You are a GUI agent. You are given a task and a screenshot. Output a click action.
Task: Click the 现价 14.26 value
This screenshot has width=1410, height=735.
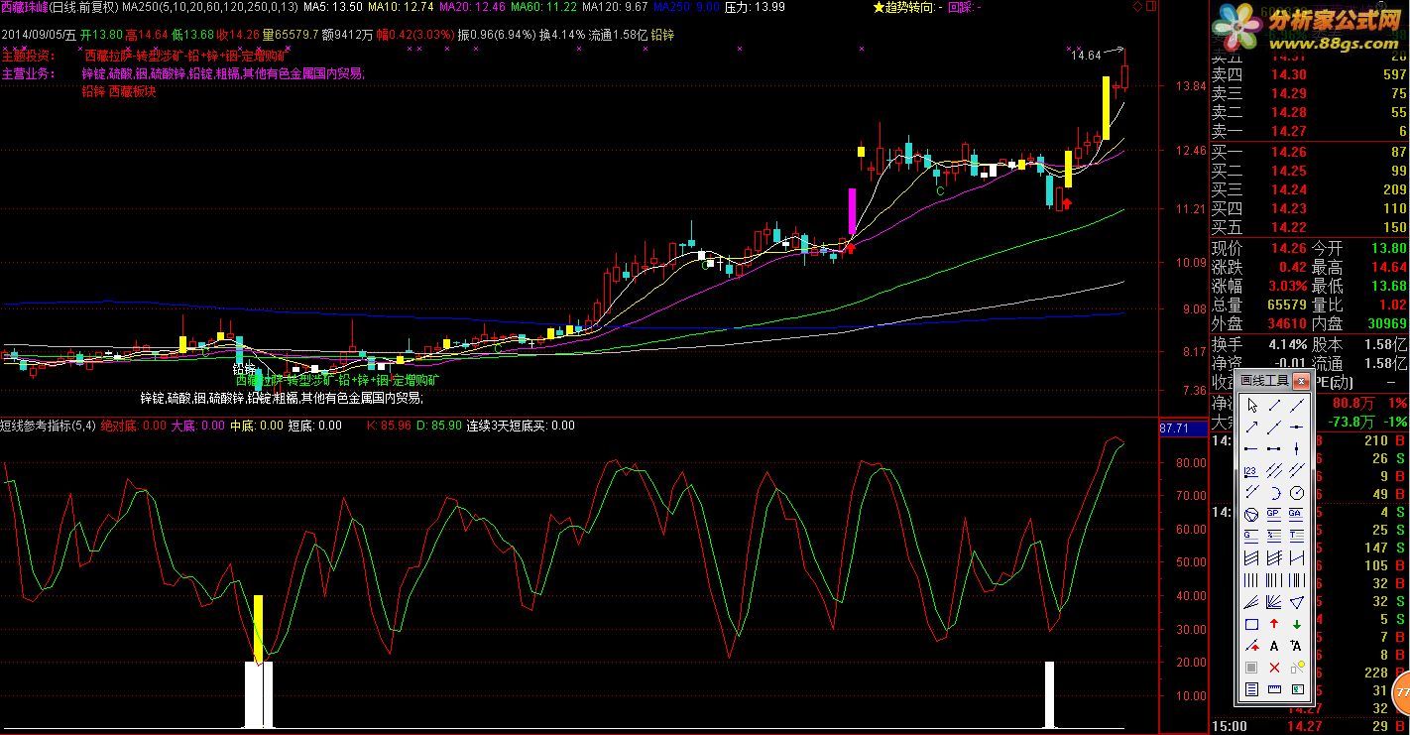pos(1288,248)
